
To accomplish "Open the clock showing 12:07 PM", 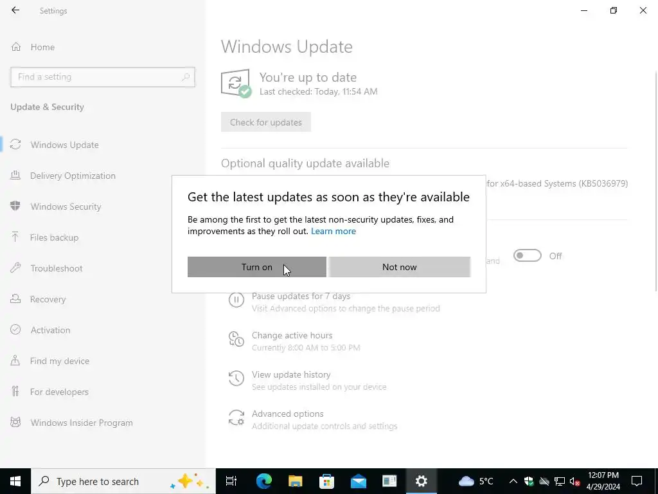I will click(603, 481).
